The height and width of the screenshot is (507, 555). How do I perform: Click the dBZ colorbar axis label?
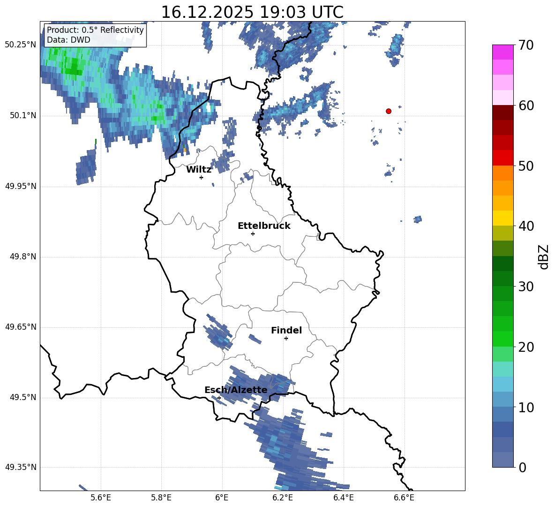coord(544,257)
